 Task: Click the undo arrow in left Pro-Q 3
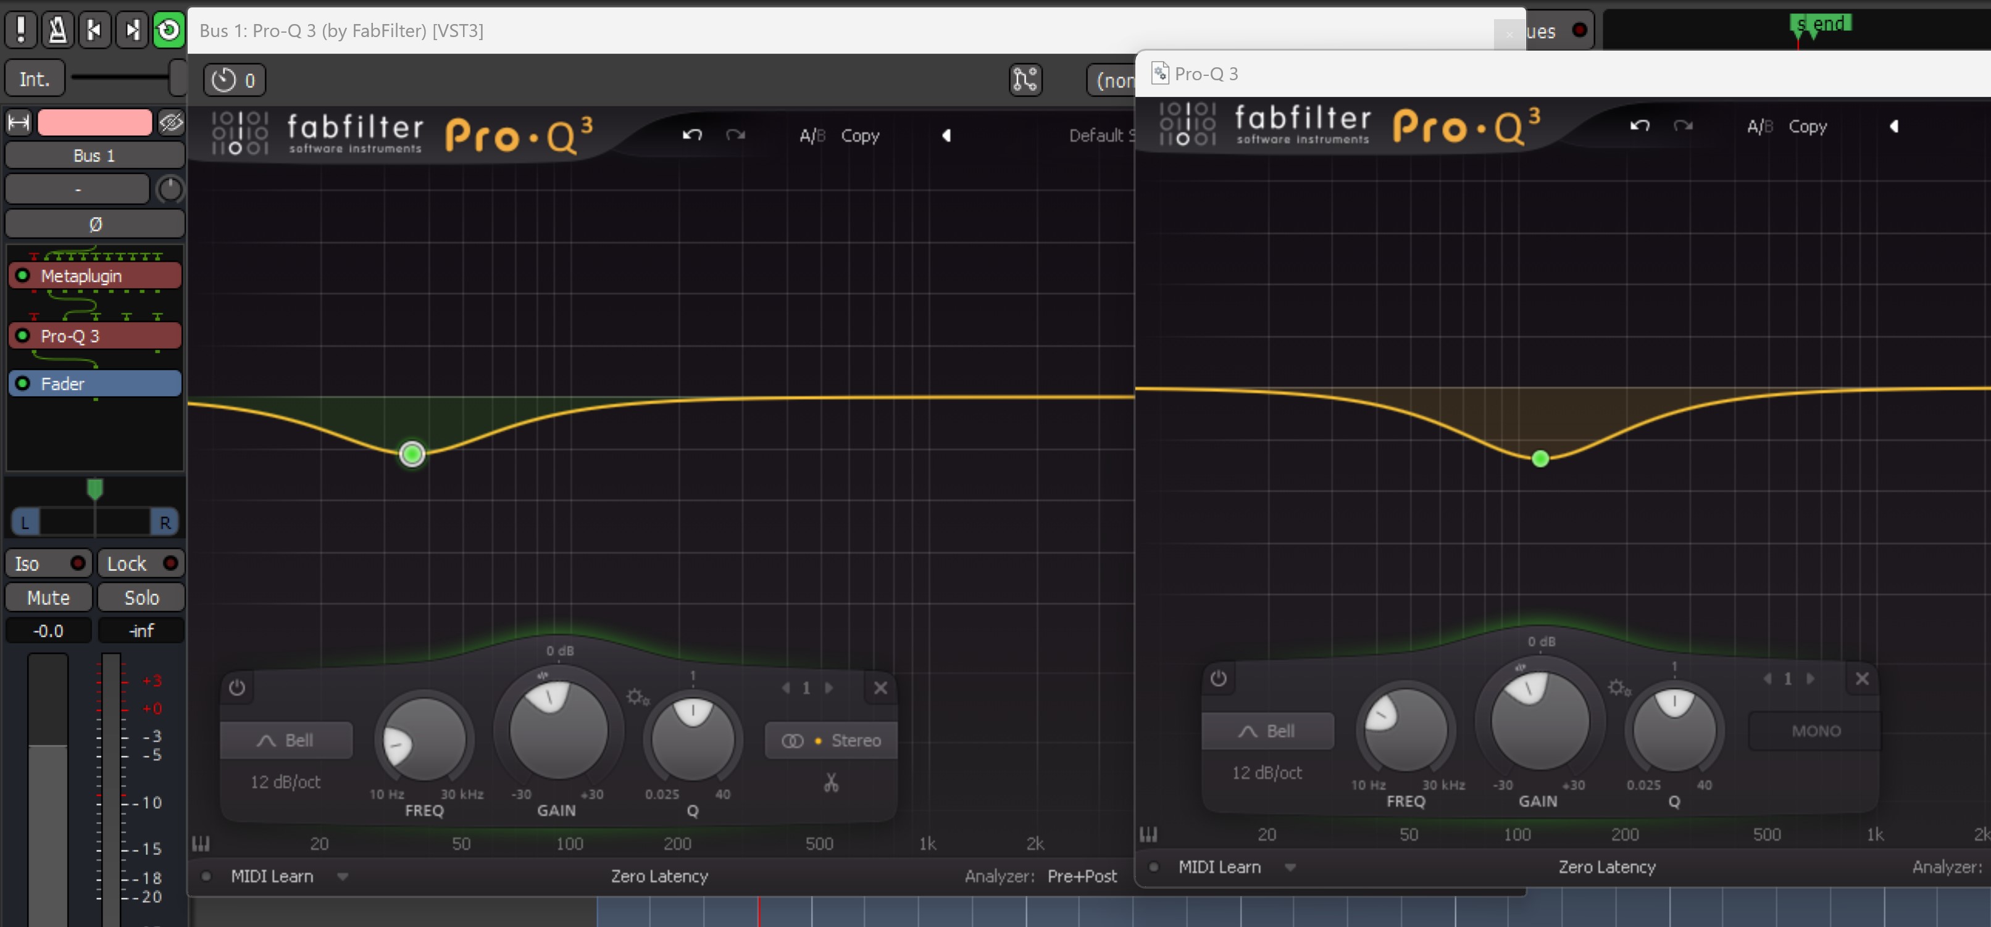pos(691,135)
